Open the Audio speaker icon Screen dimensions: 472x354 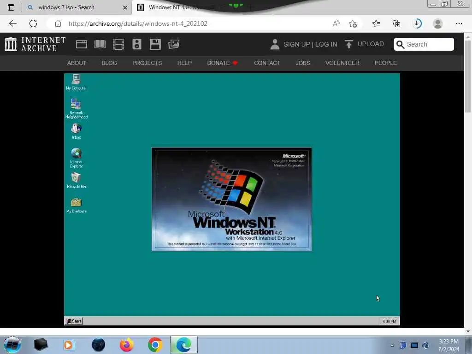click(136, 44)
